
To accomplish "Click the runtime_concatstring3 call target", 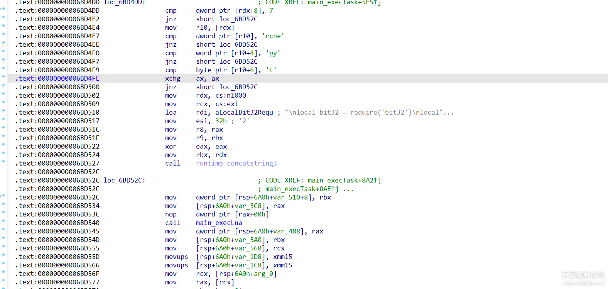I will click(236, 163).
